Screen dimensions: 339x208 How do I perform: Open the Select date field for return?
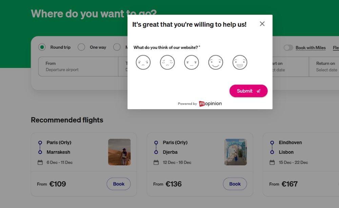pyautogui.click(x=327, y=70)
